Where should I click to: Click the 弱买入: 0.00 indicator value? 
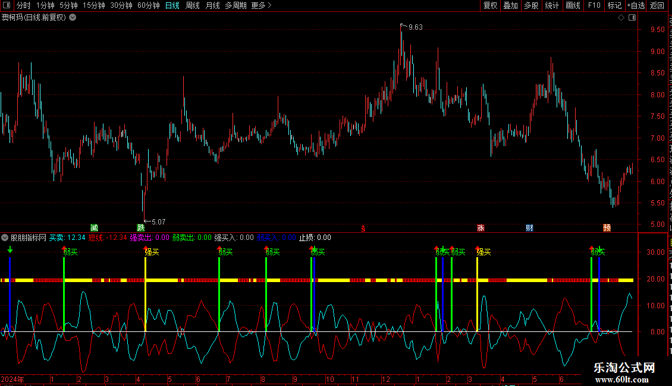pos(277,238)
